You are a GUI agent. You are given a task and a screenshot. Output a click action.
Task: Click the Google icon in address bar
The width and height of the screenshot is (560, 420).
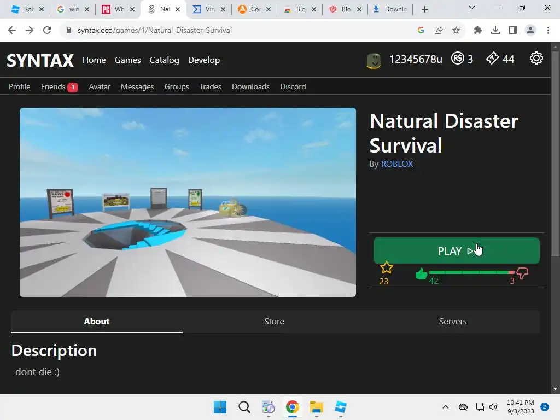pos(421,31)
